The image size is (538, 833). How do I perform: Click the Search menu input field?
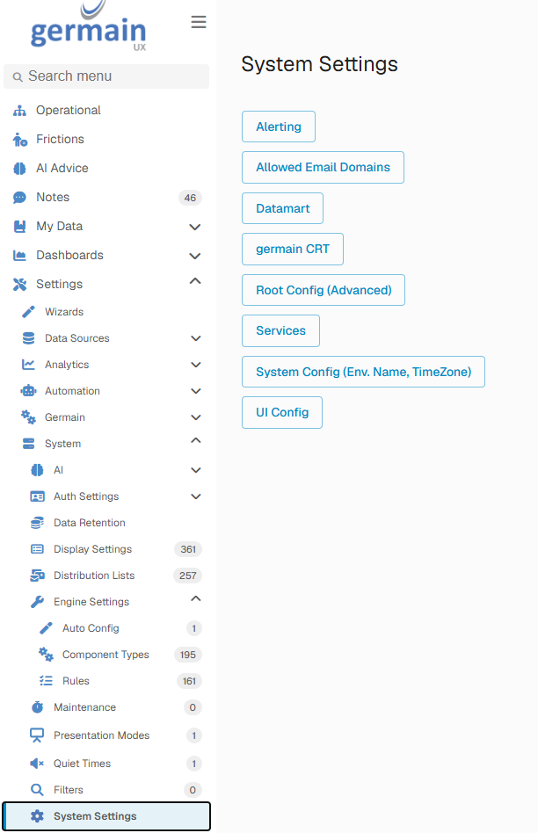coord(106,76)
